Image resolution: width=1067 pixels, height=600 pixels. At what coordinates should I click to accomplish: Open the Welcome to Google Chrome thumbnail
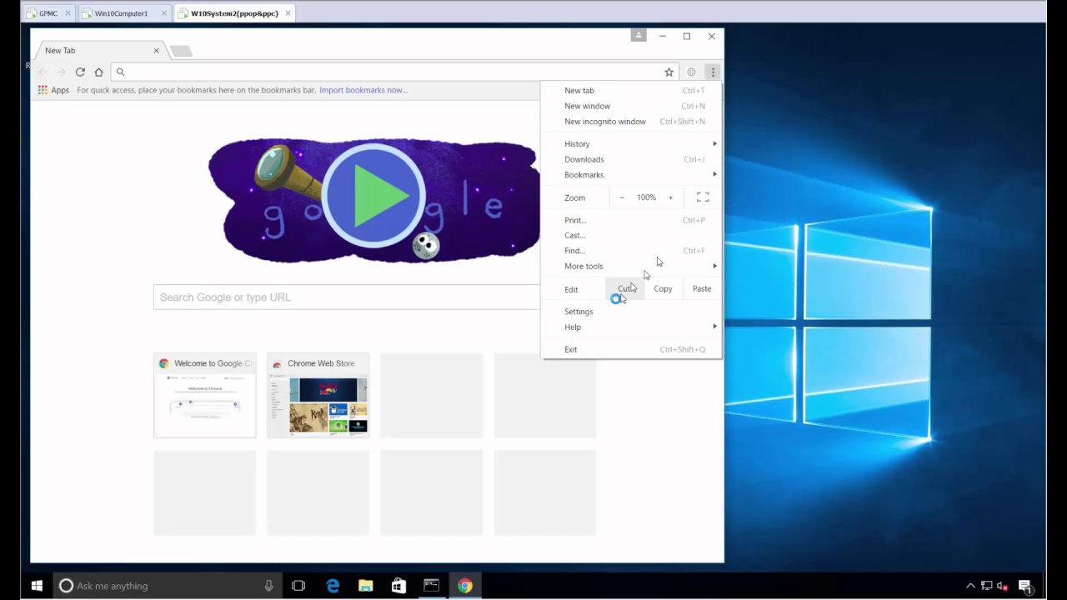click(x=204, y=395)
